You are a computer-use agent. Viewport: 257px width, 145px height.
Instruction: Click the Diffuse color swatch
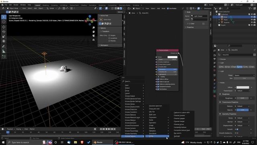[x=243, y=87]
